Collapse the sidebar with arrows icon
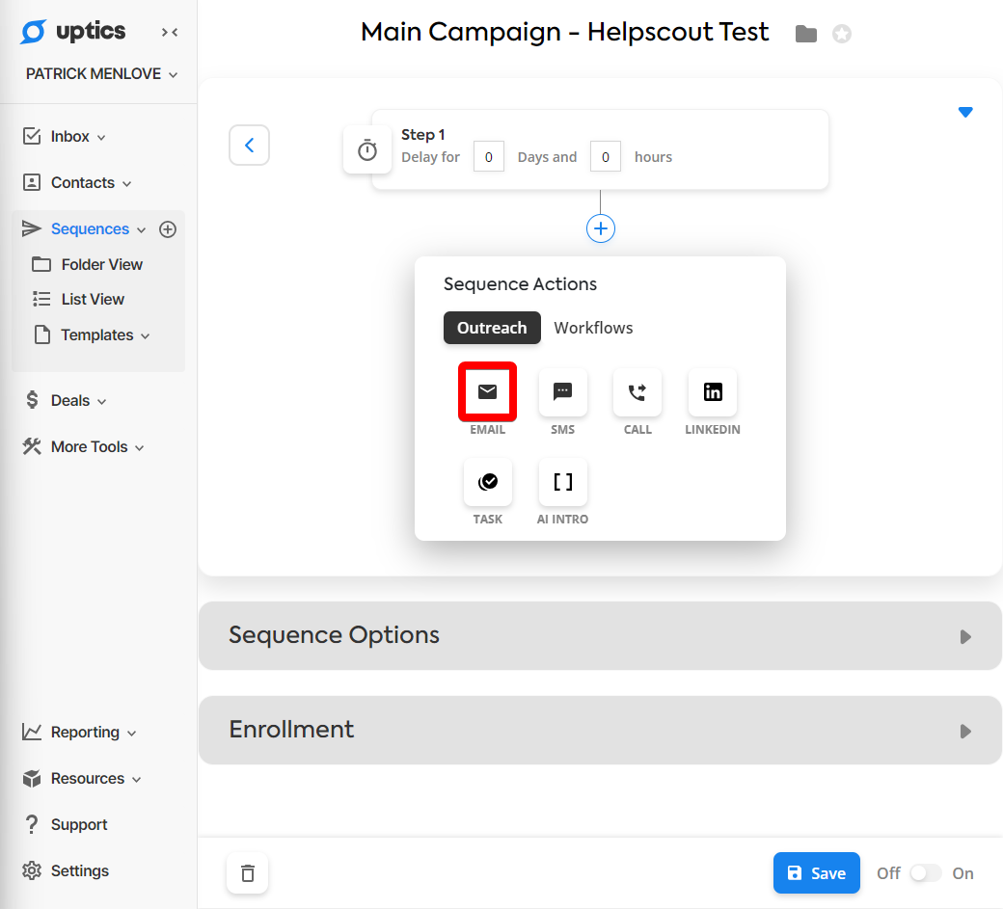Viewport: 1003px width, 909px height. [170, 32]
